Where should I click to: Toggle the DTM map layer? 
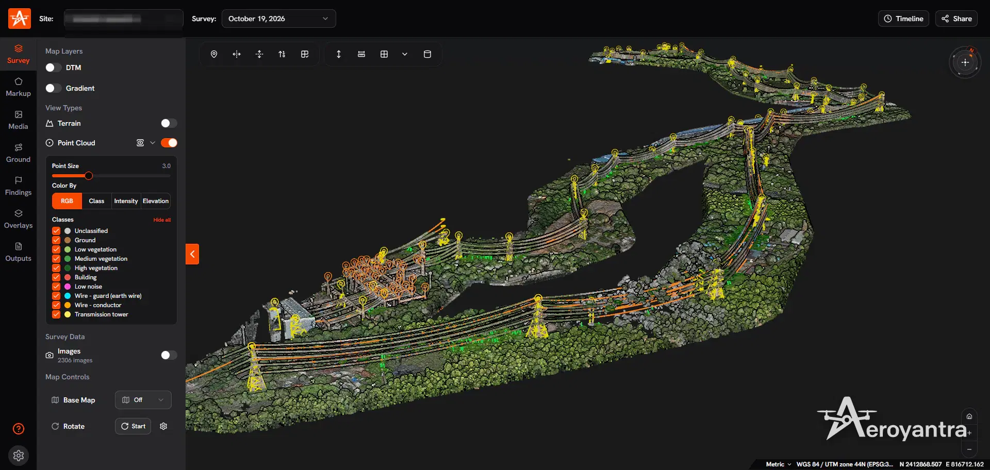click(53, 68)
